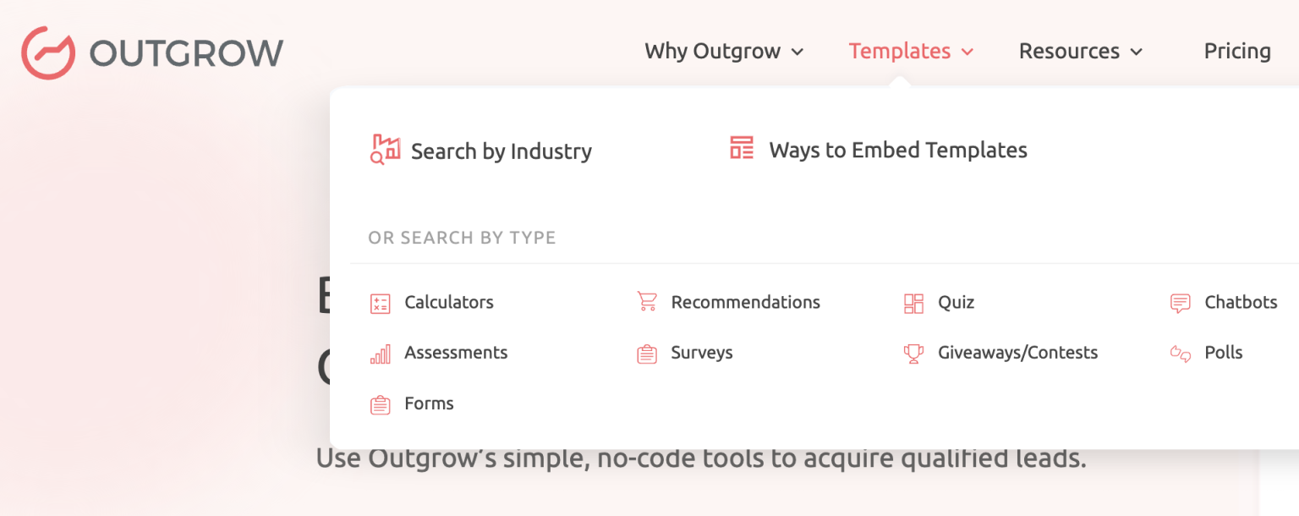The image size is (1299, 516).
Task: Open the Search by Industry link
Action: tap(501, 151)
